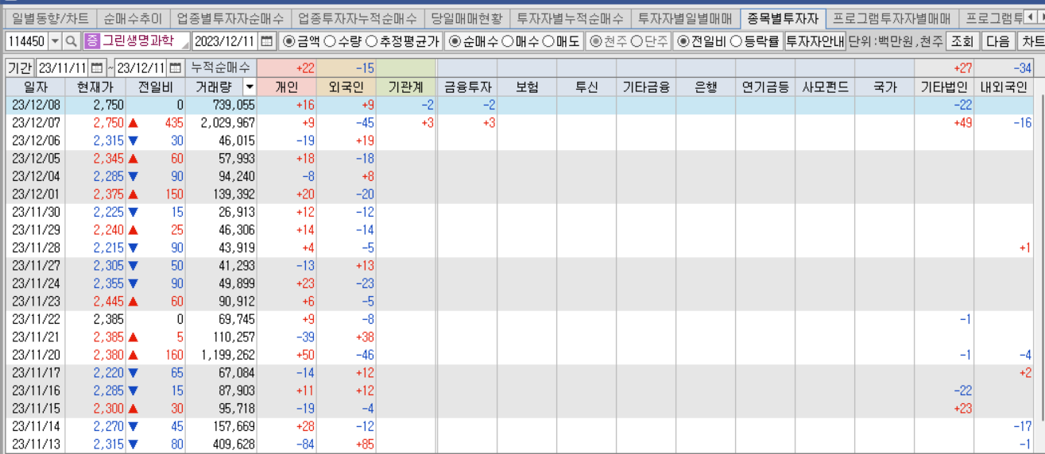This screenshot has width=1045, height=454.
Task: Open the 프로그램투자자별매매 tab
Action: point(892,17)
